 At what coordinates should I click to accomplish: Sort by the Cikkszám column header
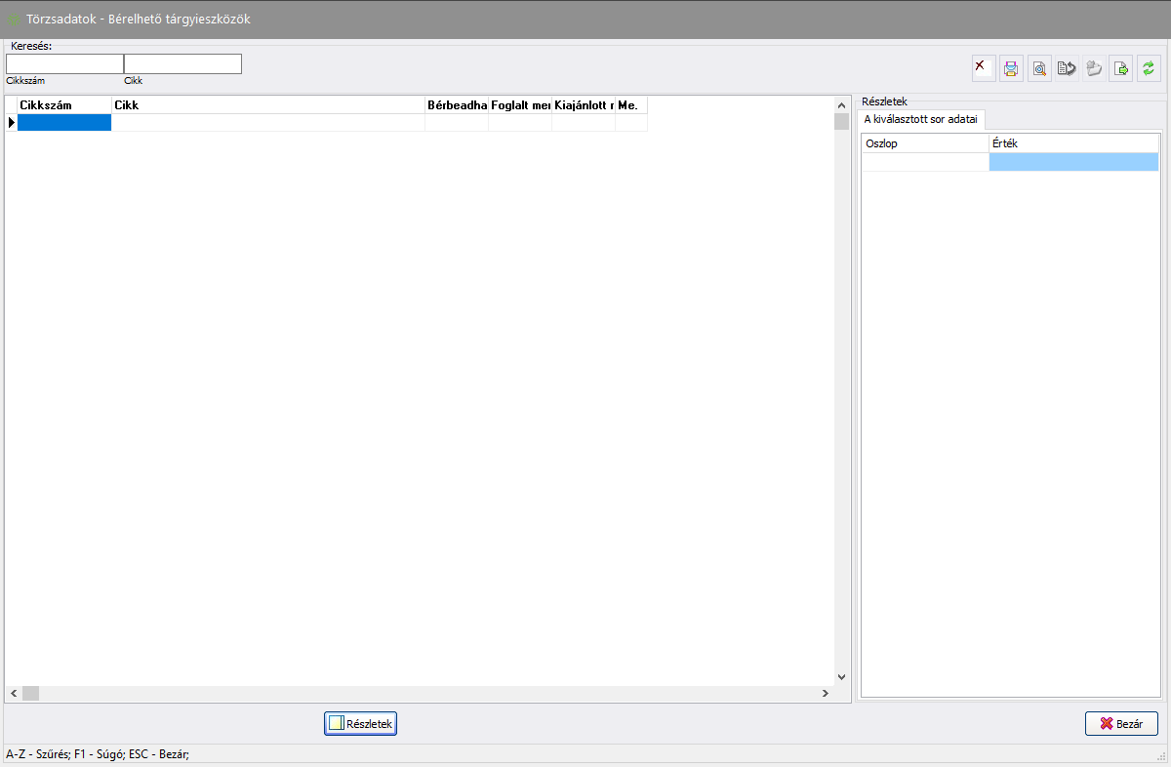tap(63, 104)
